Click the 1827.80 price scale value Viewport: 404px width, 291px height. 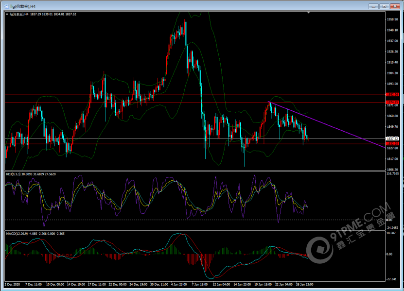[x=392, y=148]
